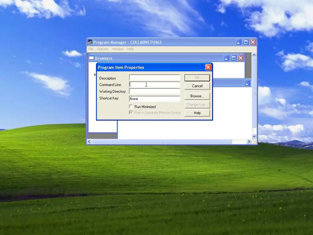The height and width of the screenshot is (235, 313).
Task: Click the OK button
Action: click(x=197, y=78)
